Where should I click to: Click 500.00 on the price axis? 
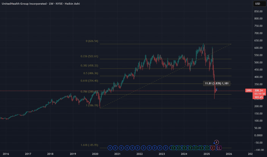(258, 63)
